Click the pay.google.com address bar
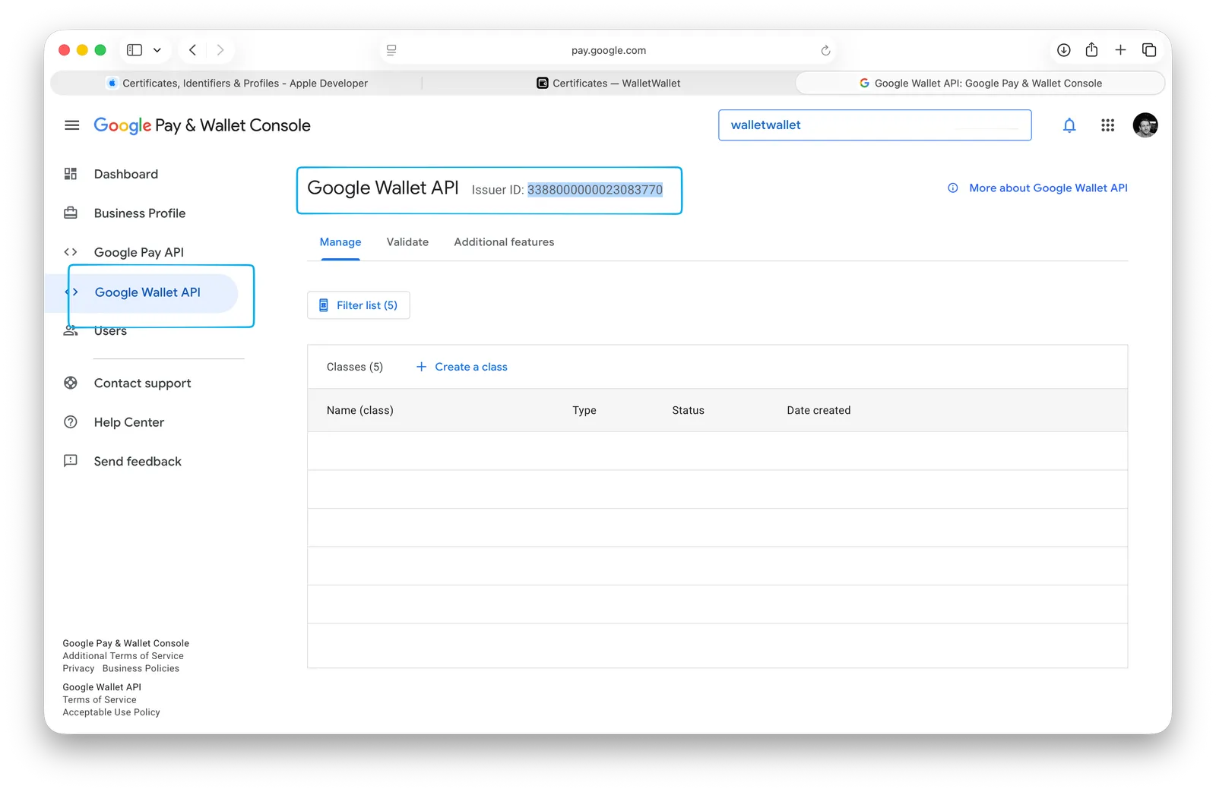The height and width of the screenshot is (792, 1216). click(608, 50)
